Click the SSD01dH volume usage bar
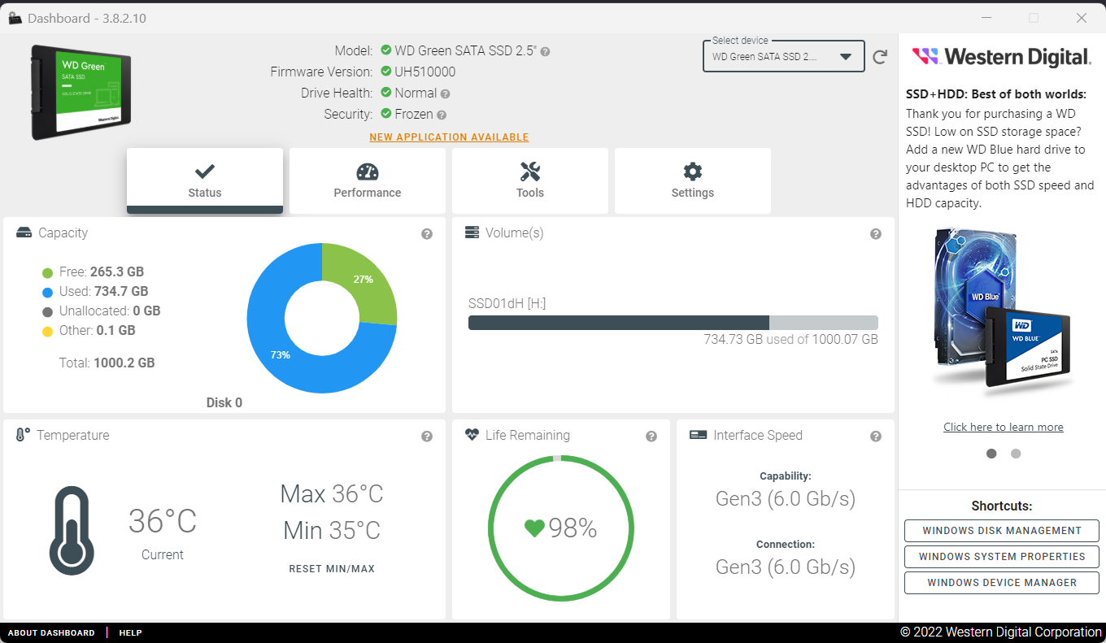 [x=673, y=323]
